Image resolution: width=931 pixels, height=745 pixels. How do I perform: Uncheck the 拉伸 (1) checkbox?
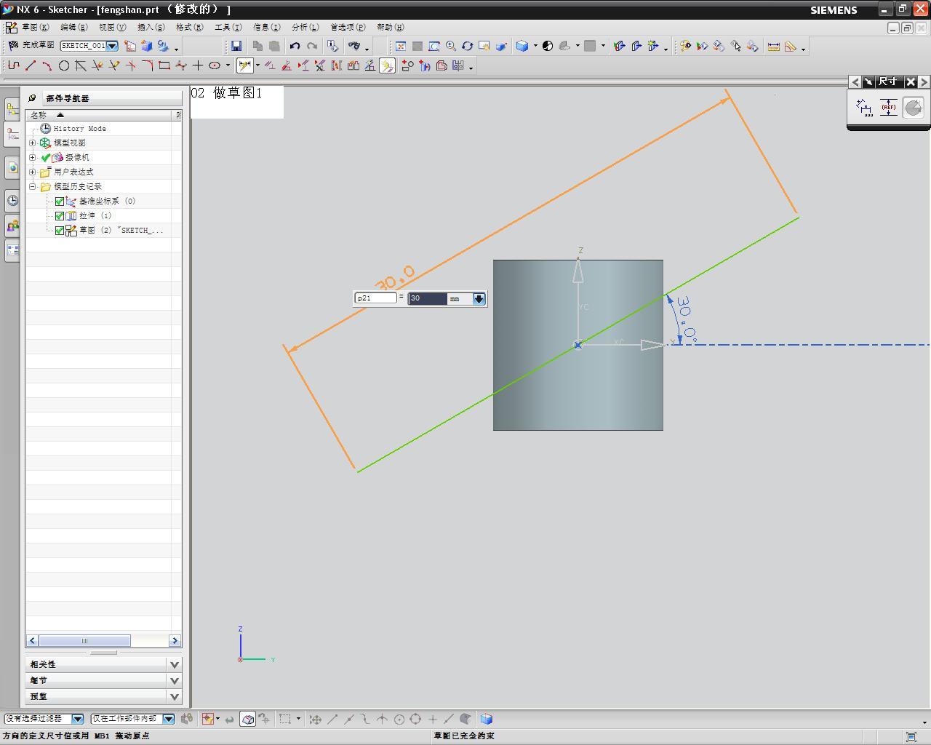[60, 216]
